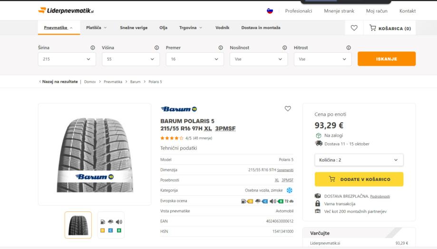The height and width of the screenshot is (249, 437).
Task: Click the Hitrost info icon
Action: [349, 48]
